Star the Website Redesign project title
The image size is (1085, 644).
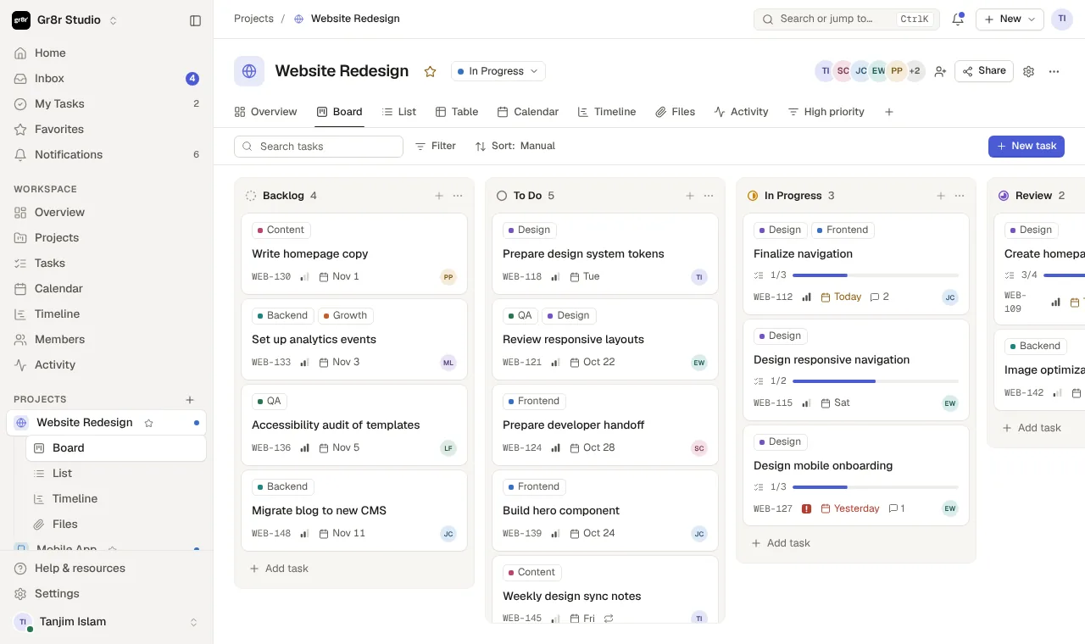click(x=430, y=71)
